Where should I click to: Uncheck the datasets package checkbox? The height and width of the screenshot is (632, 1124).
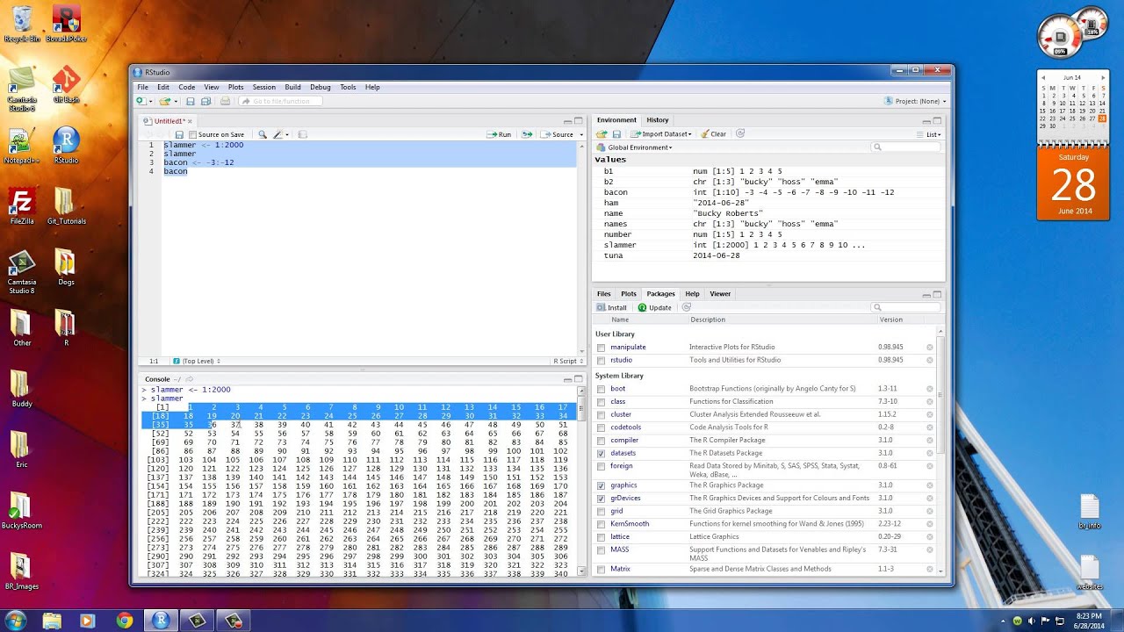click(601, 454)
